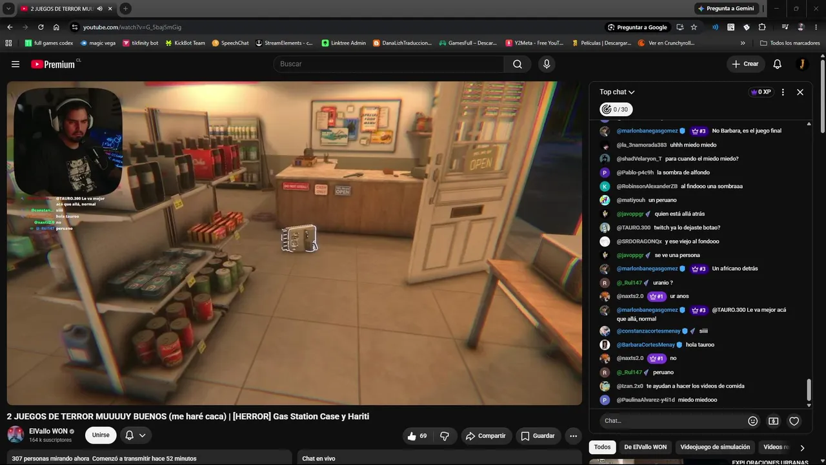
Task: Open the YouTube guide hamburger menu
Action: click(15, 64)
